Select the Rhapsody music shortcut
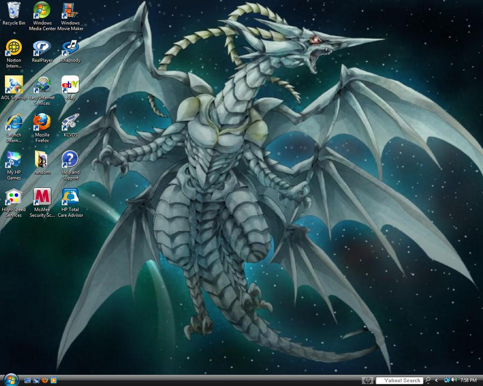483x386 pixels. pos(70,51)
